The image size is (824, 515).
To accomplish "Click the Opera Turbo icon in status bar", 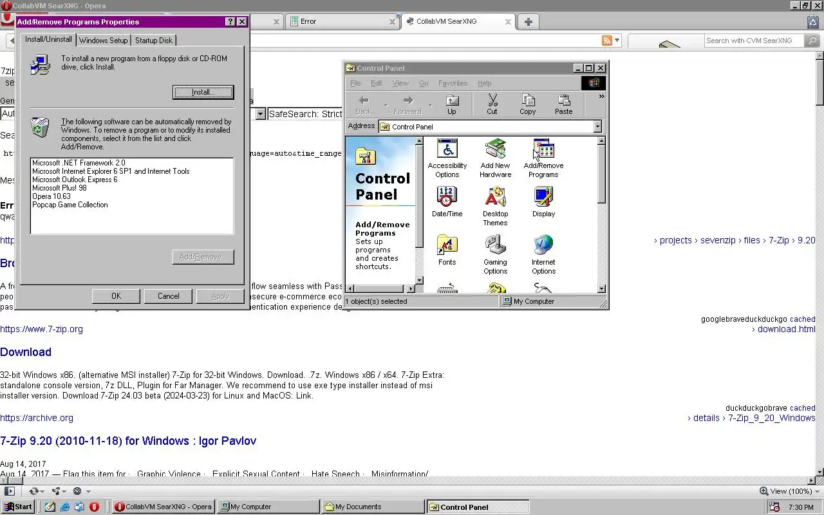I will pyautogui.click(x=77, y=491).
